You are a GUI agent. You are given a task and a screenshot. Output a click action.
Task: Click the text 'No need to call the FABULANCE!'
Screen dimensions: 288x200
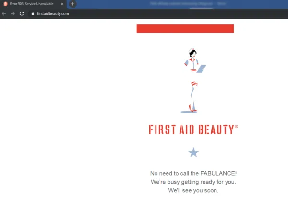pos(193,173)
